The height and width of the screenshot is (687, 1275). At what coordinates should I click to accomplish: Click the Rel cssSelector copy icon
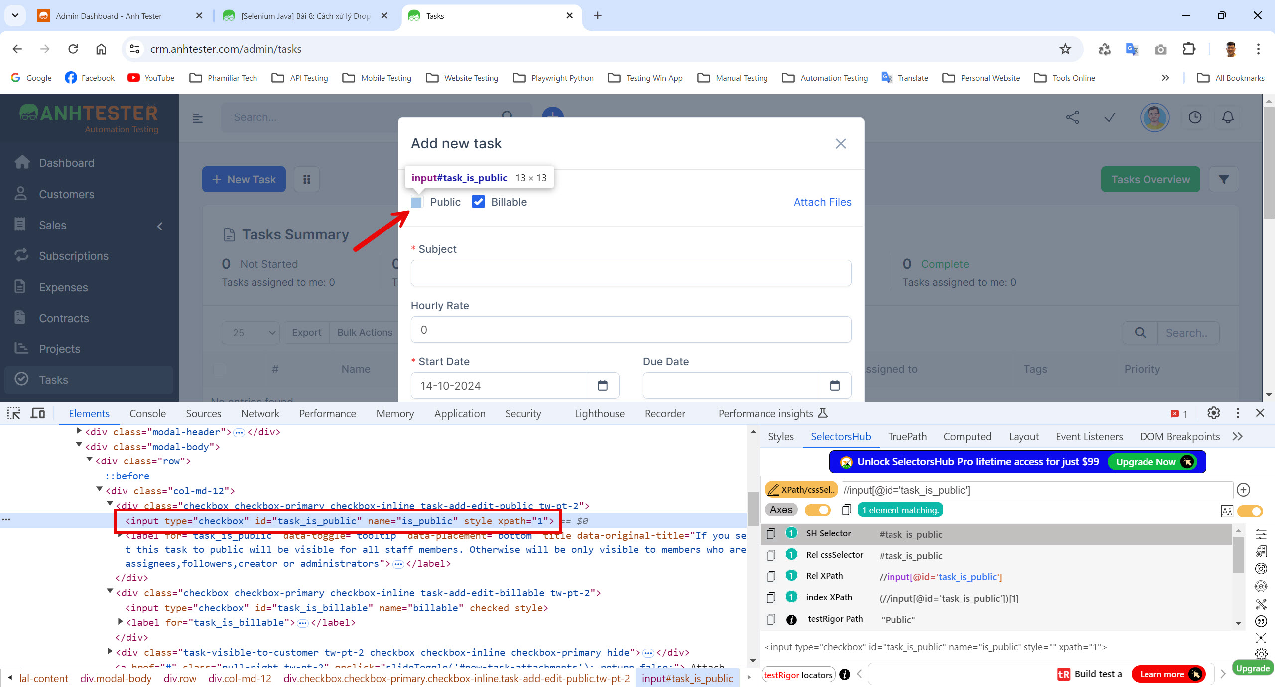coord(771,555)
